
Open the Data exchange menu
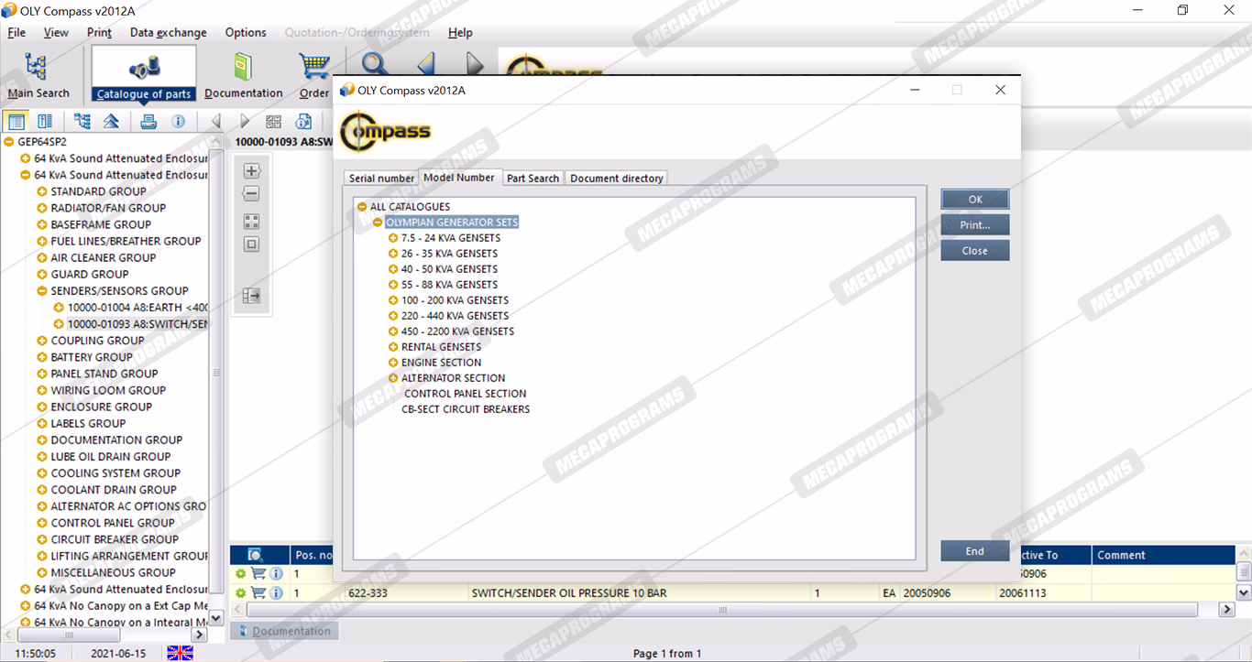coord(168,33)
